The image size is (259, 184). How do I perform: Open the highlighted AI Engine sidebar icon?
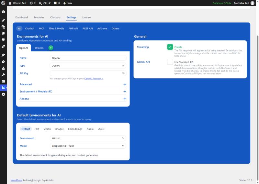point(3,88)
